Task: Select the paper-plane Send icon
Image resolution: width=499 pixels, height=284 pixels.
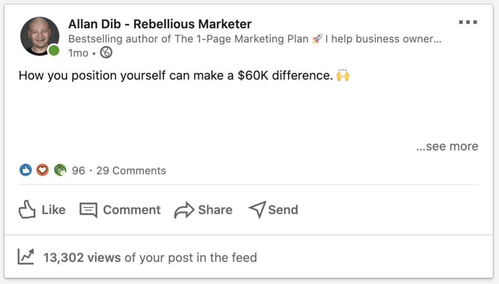Action: [x=257, y=210]
